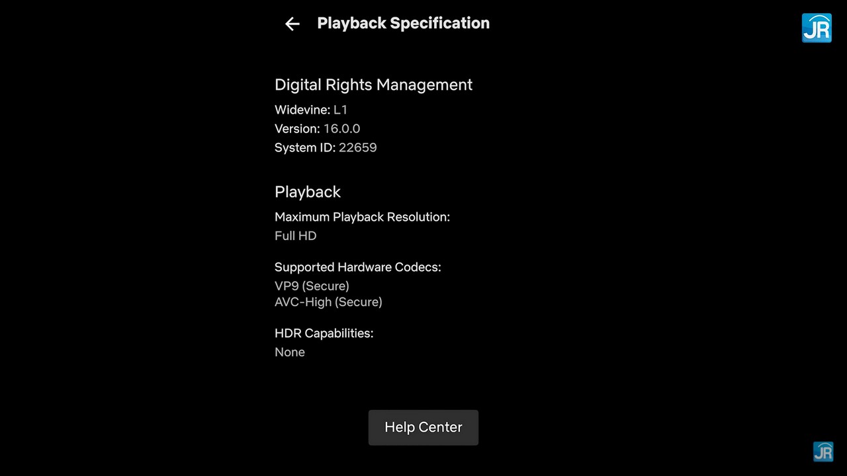847x476 pixels.
Task: Click the VP9 (Secure) codec entry
Action: [x=312, y=286]
